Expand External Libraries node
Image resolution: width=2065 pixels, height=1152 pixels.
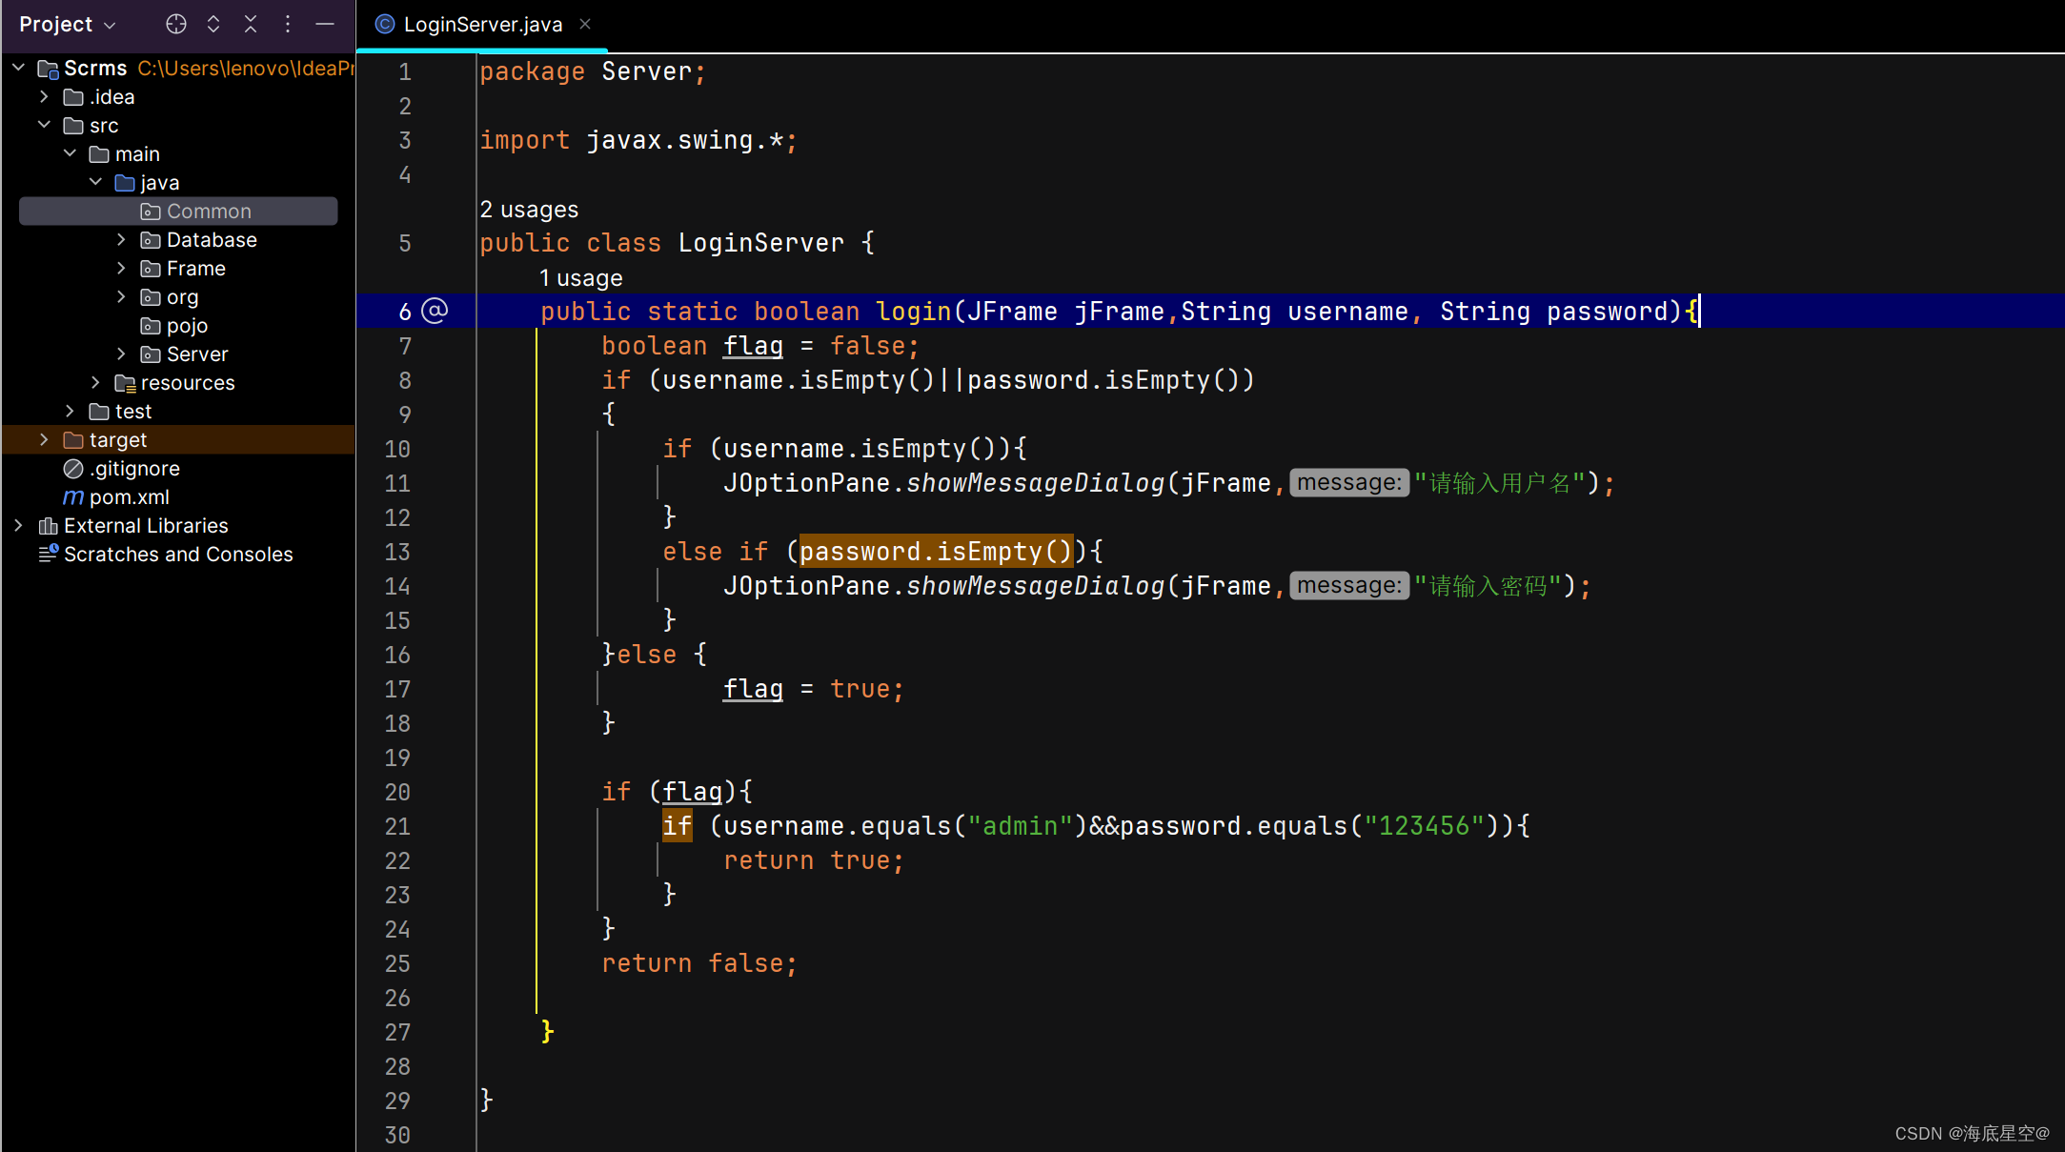[18, 525]
